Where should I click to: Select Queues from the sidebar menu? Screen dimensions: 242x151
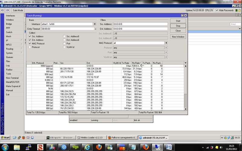(9, 57)
